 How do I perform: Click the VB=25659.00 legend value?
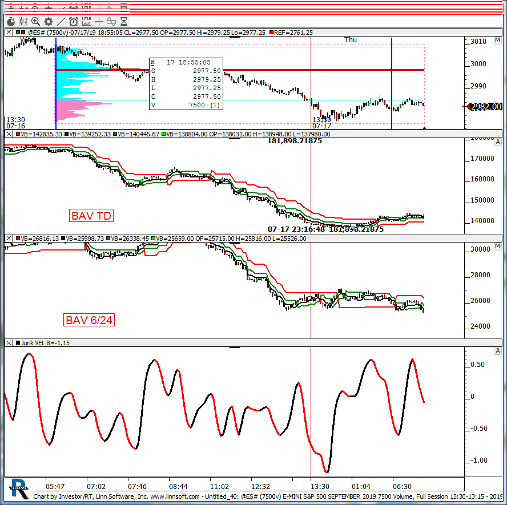click(175, 239)
